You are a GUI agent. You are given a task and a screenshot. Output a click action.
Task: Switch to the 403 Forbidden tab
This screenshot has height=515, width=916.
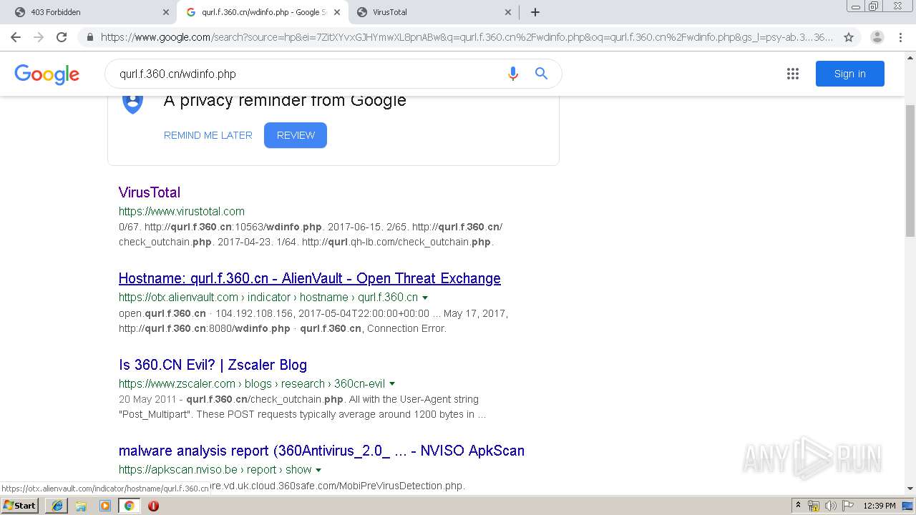tap(89, 12)
